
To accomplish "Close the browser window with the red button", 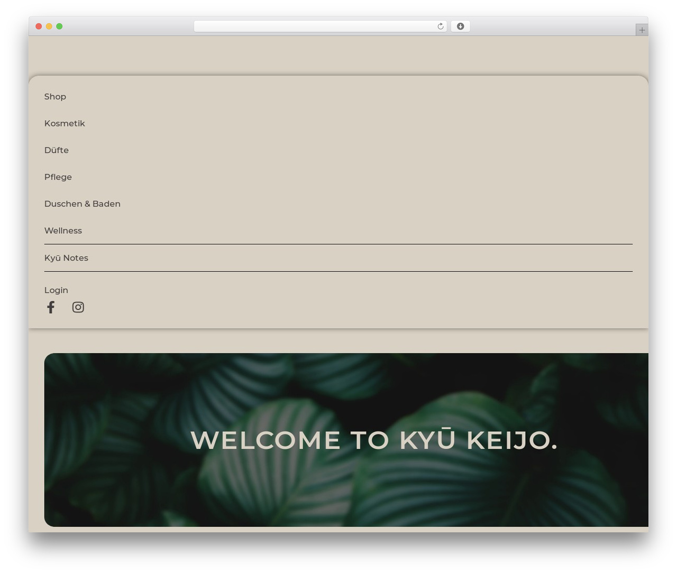I will (39, 26).
